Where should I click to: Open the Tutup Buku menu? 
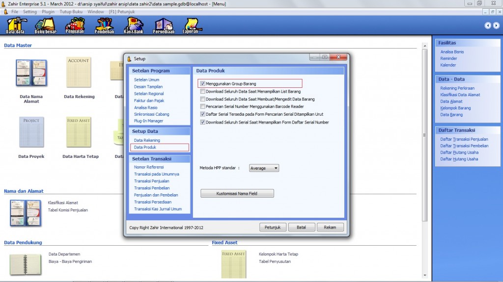pyautogui.click(x=71, y=11)
